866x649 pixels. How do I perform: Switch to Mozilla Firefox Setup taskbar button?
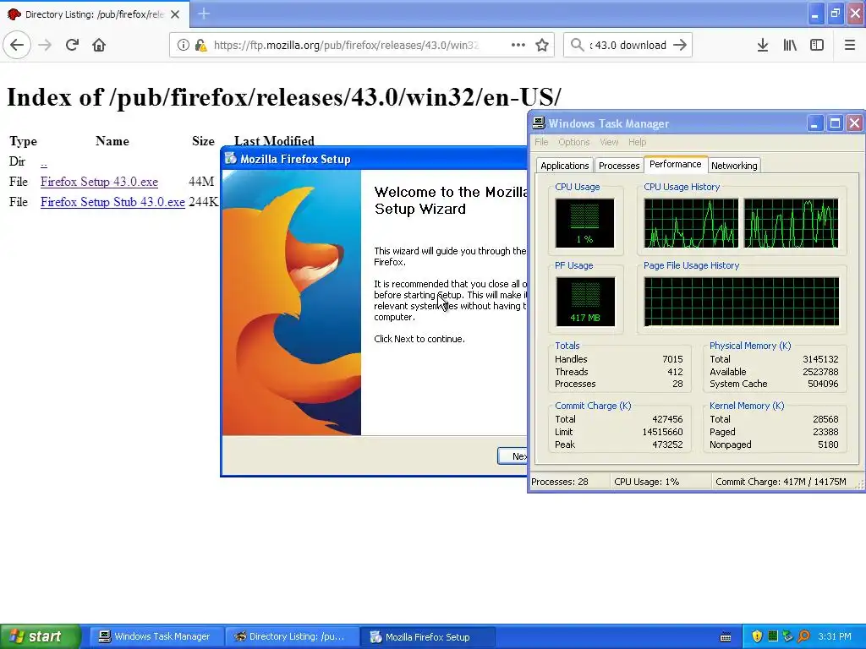coord(427,636)
